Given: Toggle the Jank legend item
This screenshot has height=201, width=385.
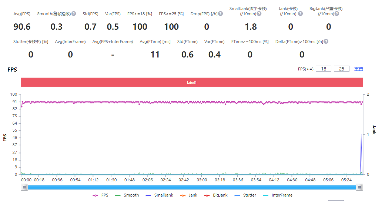Looking at the screenshot, I should [x=189, y=195].
